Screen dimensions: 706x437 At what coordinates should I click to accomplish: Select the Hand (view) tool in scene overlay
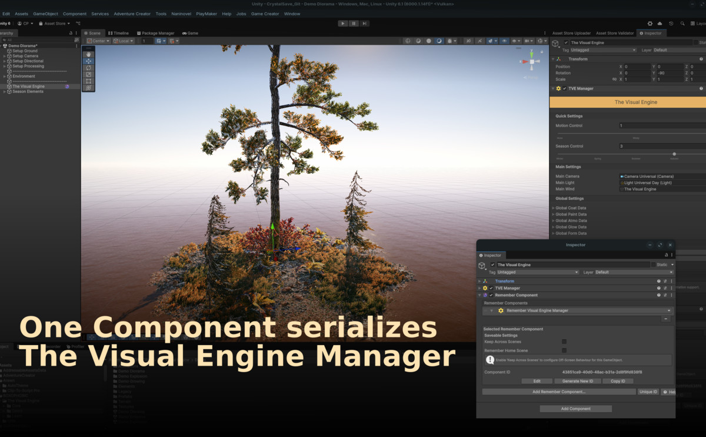tap(89, 54)
